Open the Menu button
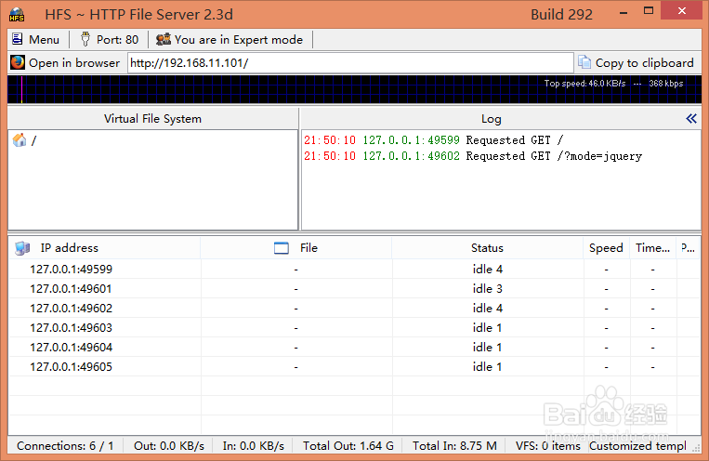The width and height of the screenshot is (709, 461). (35, 40)
